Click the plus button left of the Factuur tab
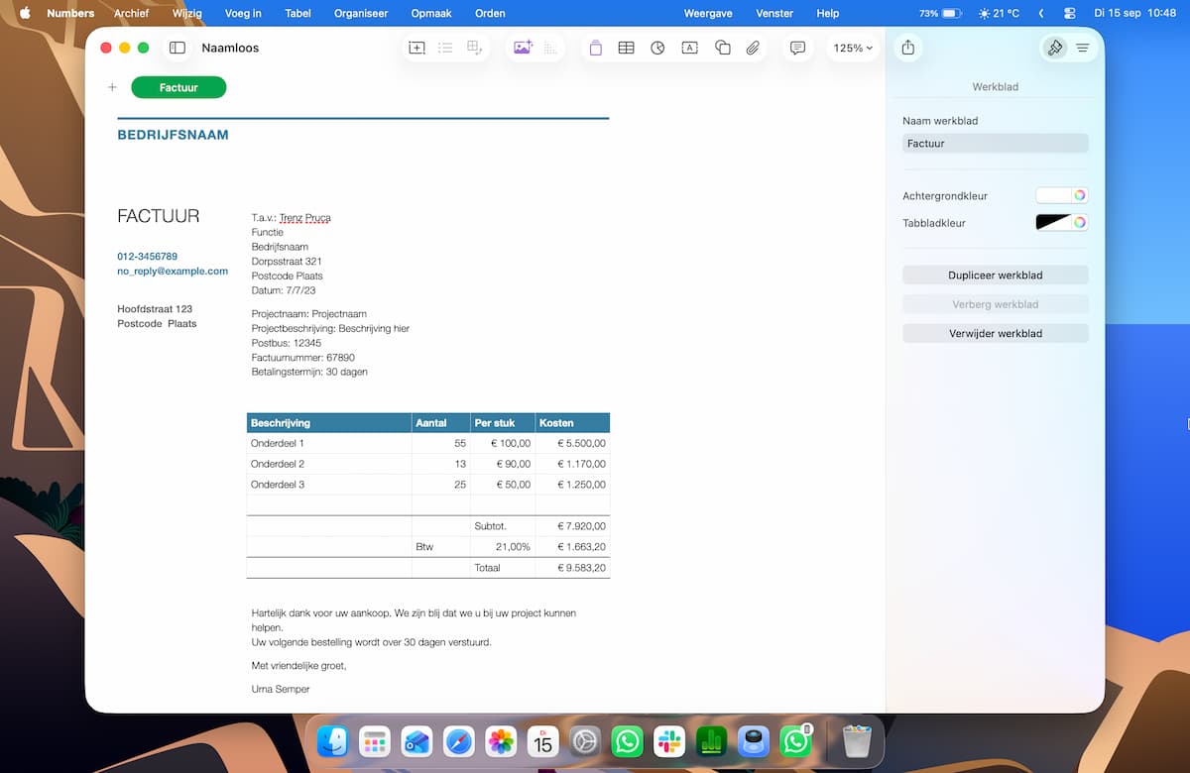This screenshot has height=773, width=1190. (x=112, y=87)
